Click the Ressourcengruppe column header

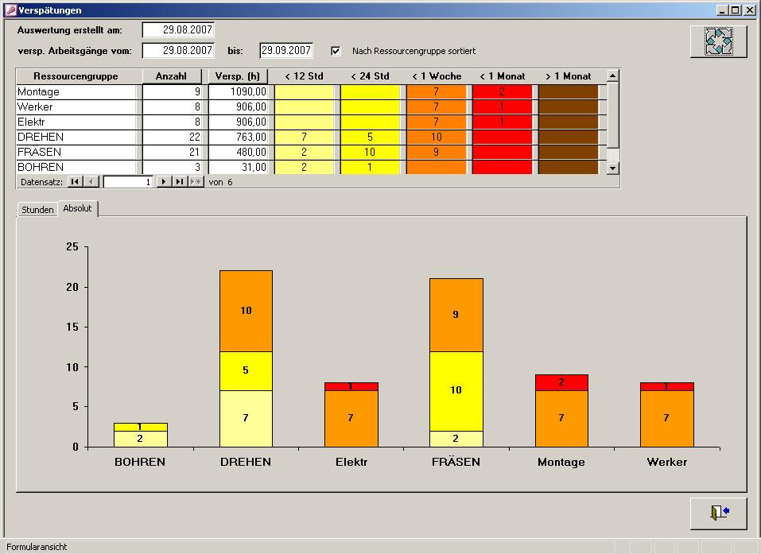coord(76,76)
